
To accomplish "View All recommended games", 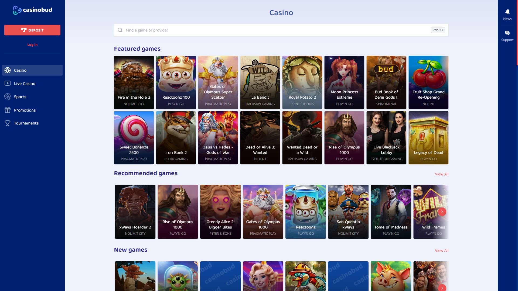I will click(x=441, y=174).
